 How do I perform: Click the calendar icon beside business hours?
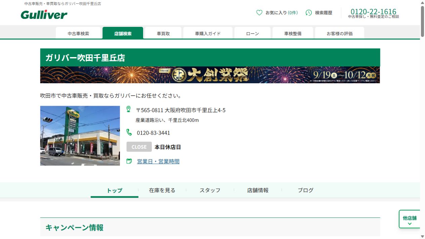point(129,161)
